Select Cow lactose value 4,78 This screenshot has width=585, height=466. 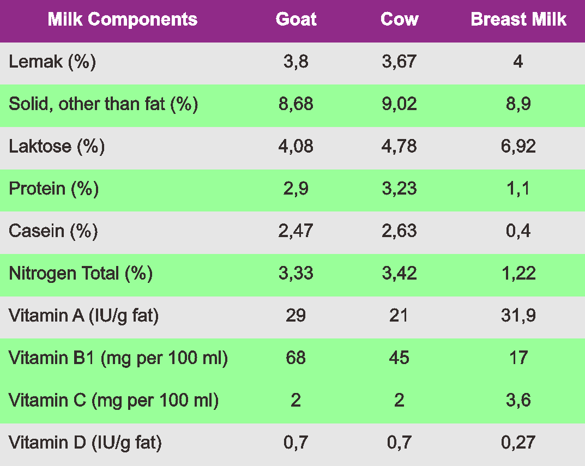coord(399,146)
